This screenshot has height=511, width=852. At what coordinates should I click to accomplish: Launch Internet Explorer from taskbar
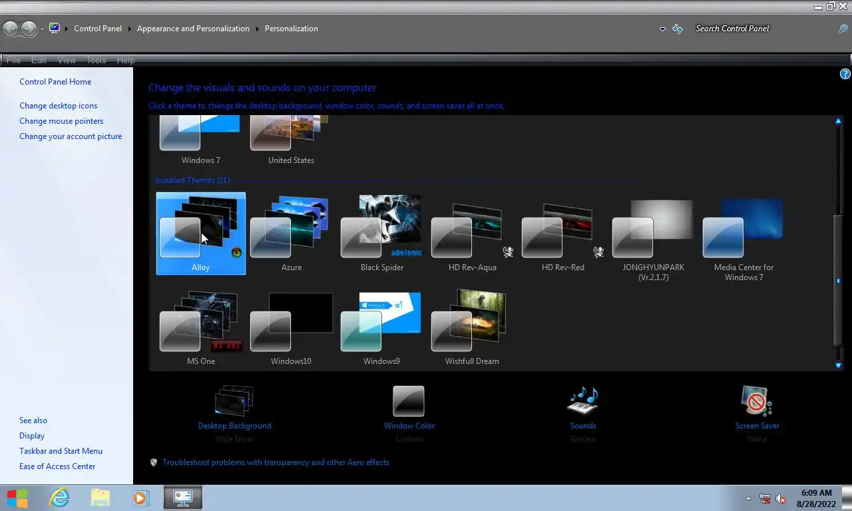(59, 498)
